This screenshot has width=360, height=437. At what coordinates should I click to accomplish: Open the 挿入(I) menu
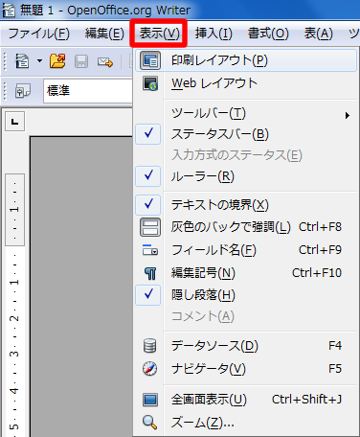[x=214, y=34]
